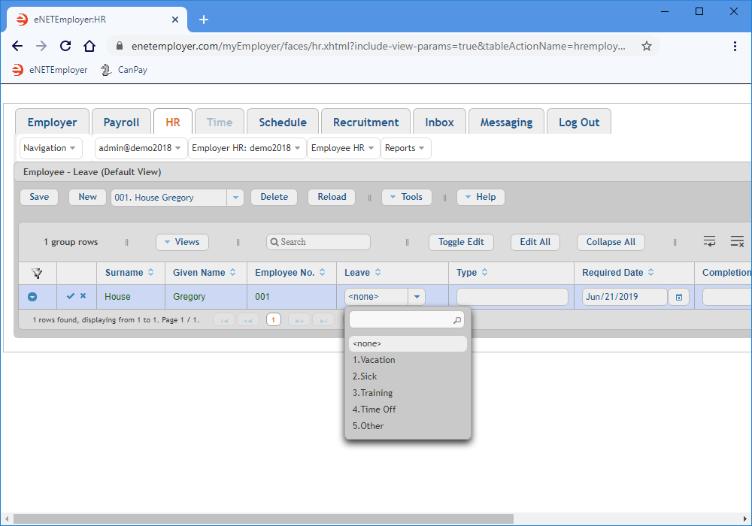Select 1.Vacation from the leave list
The width and height of the screenshot is (752, 526).
374,360
